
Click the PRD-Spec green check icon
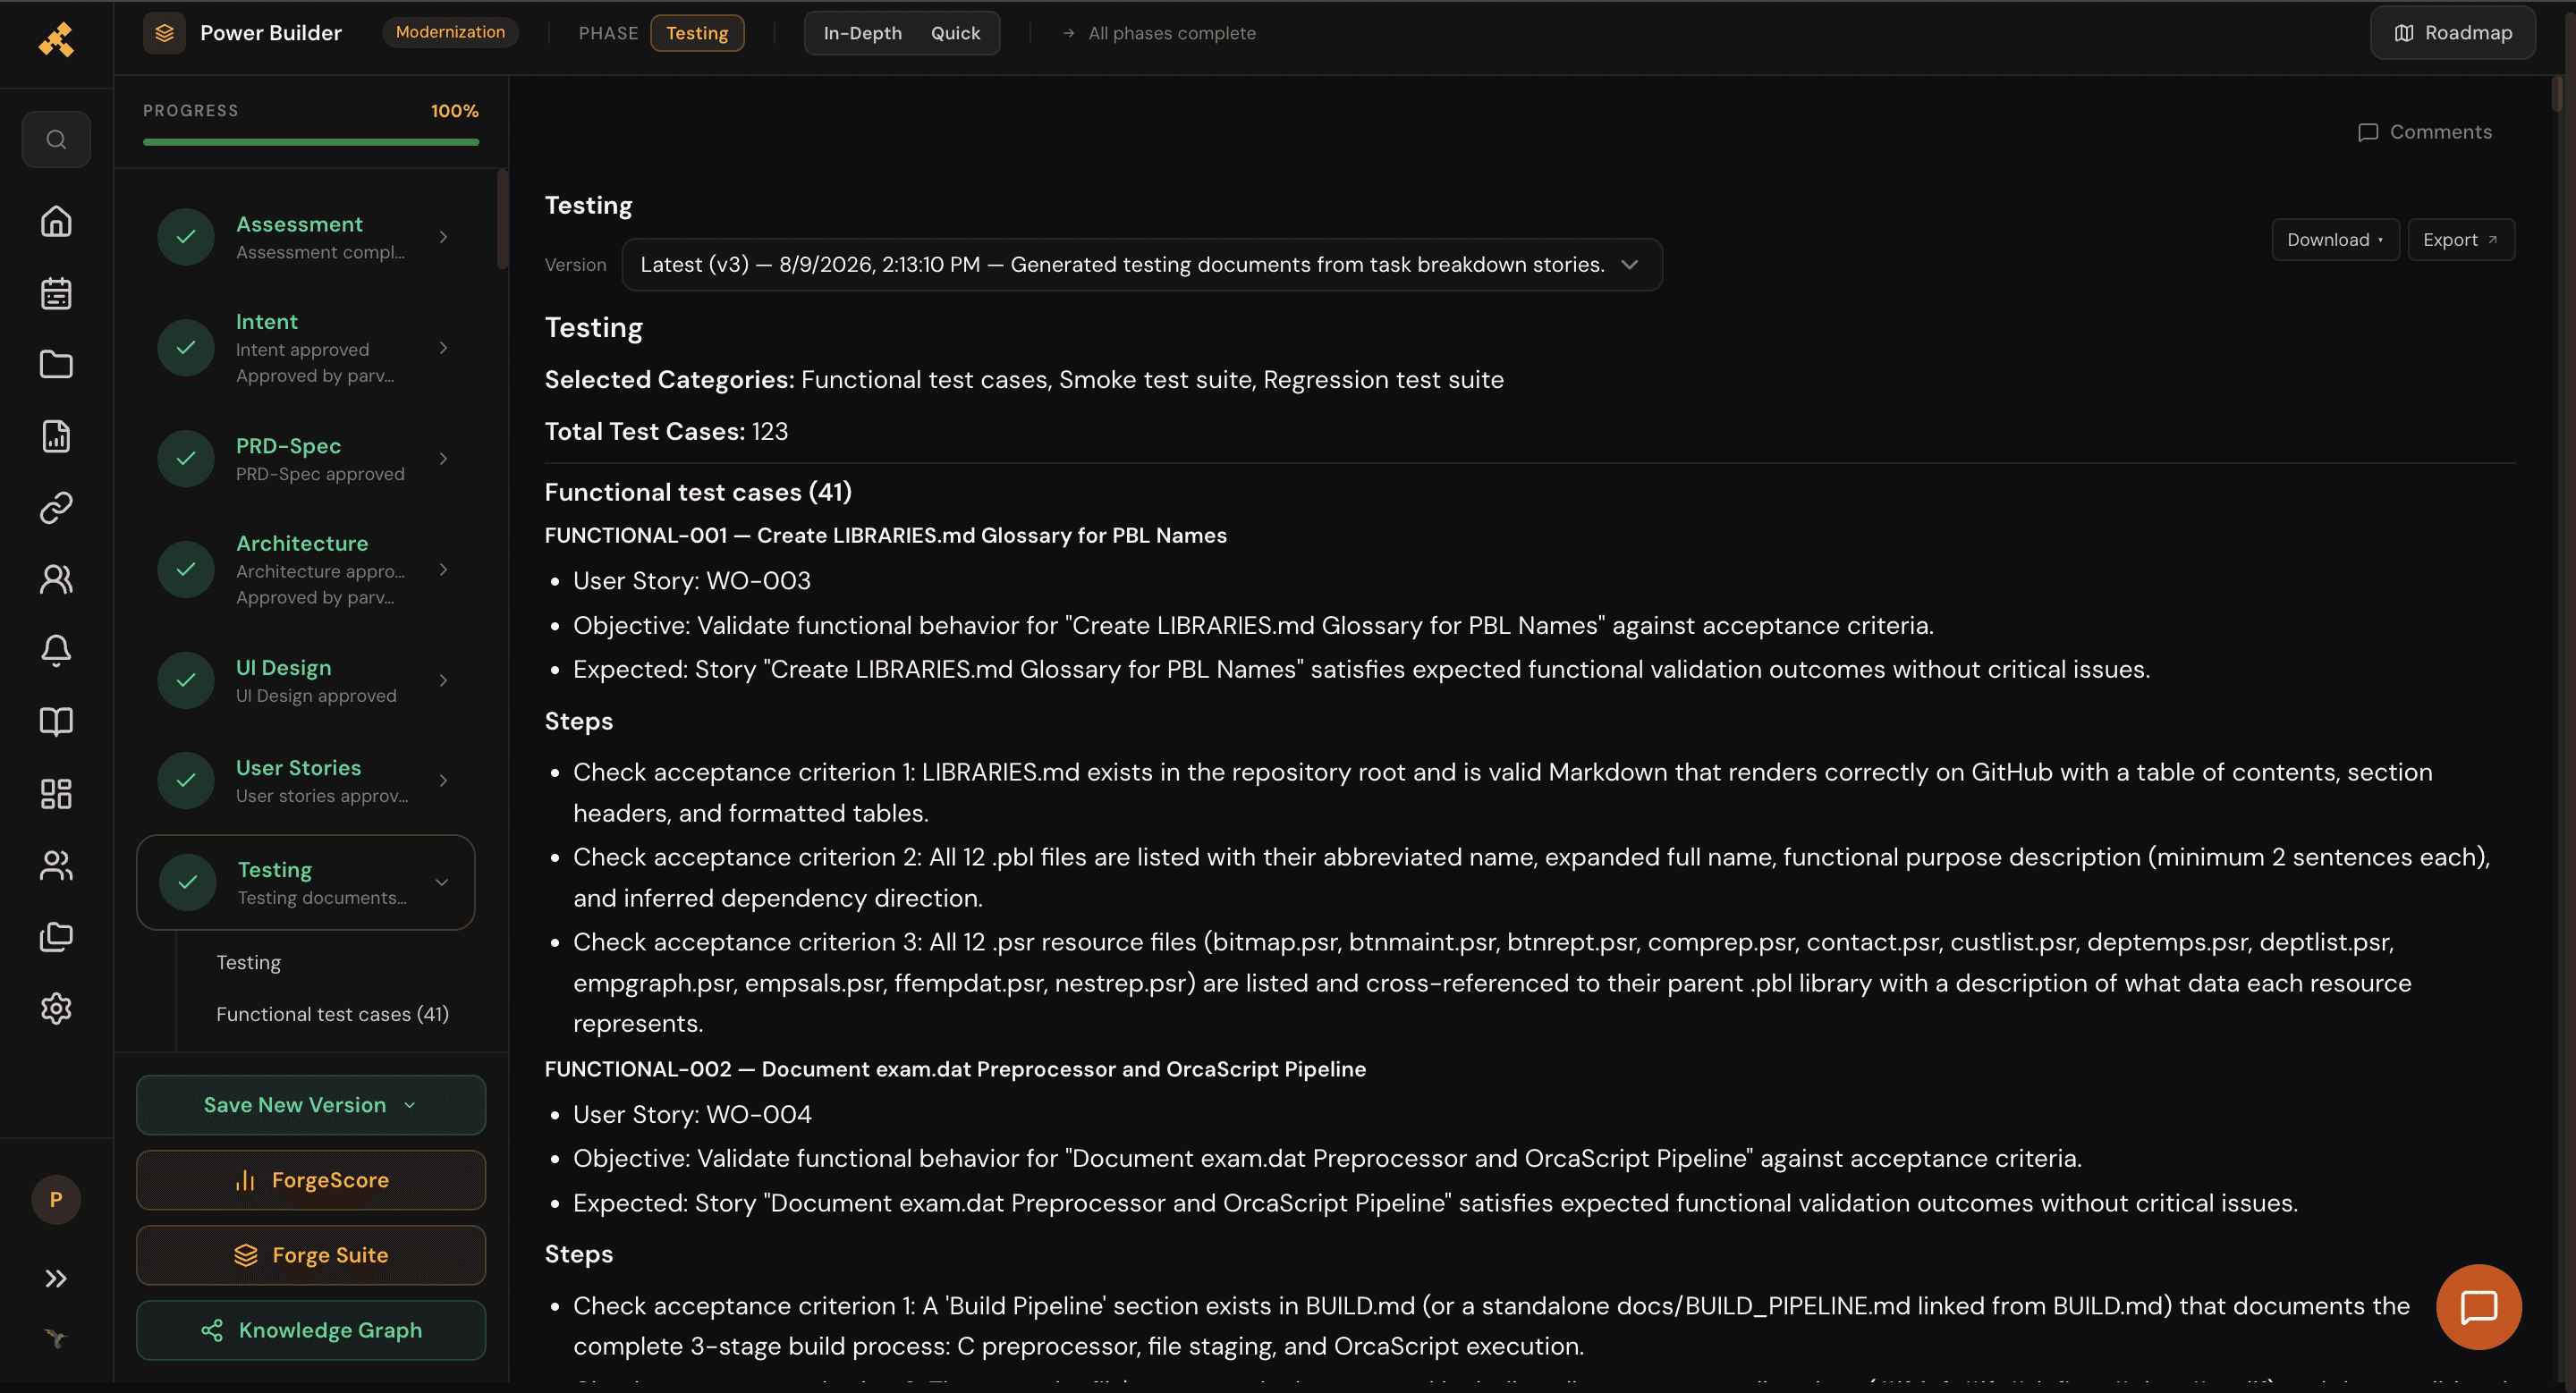pos(186,459)
